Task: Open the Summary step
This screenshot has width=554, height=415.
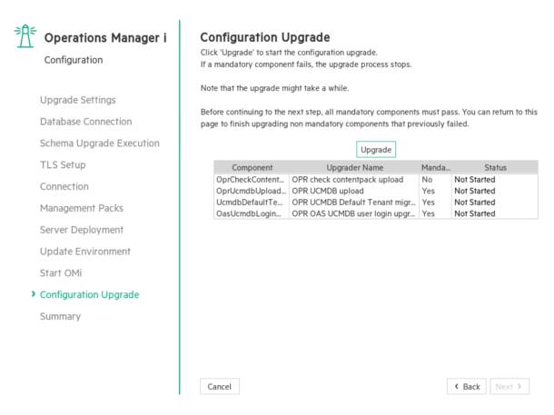Action: pos(61,316)
